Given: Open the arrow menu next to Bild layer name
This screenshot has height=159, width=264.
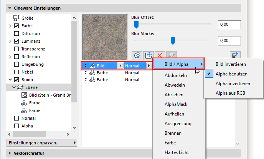Looking at the screenshot, I should (120, 65).
